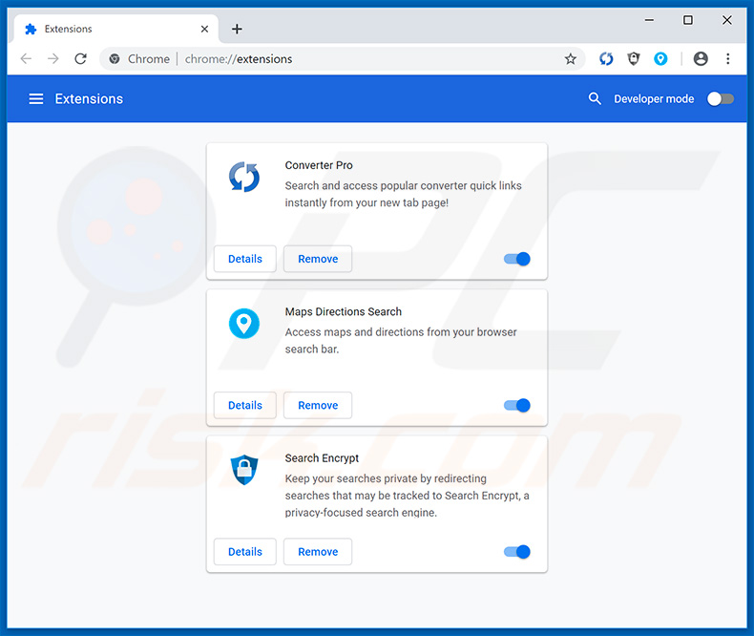Remove the Maps Directions Search extension

pos(318,405)
